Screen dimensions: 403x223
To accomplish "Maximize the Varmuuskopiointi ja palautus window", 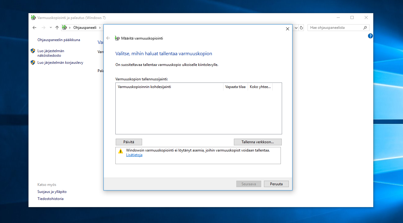I will point(352,18).
